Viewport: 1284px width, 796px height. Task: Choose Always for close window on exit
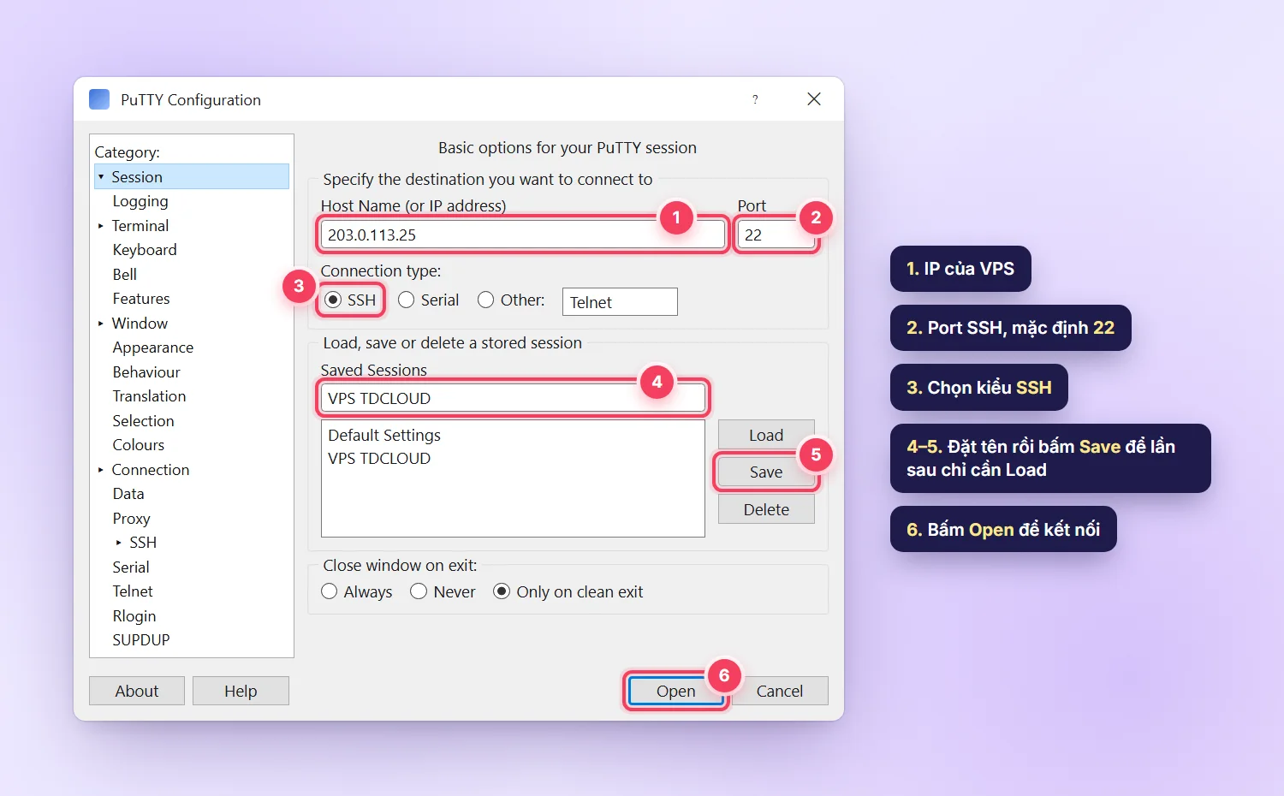point(330,591)
